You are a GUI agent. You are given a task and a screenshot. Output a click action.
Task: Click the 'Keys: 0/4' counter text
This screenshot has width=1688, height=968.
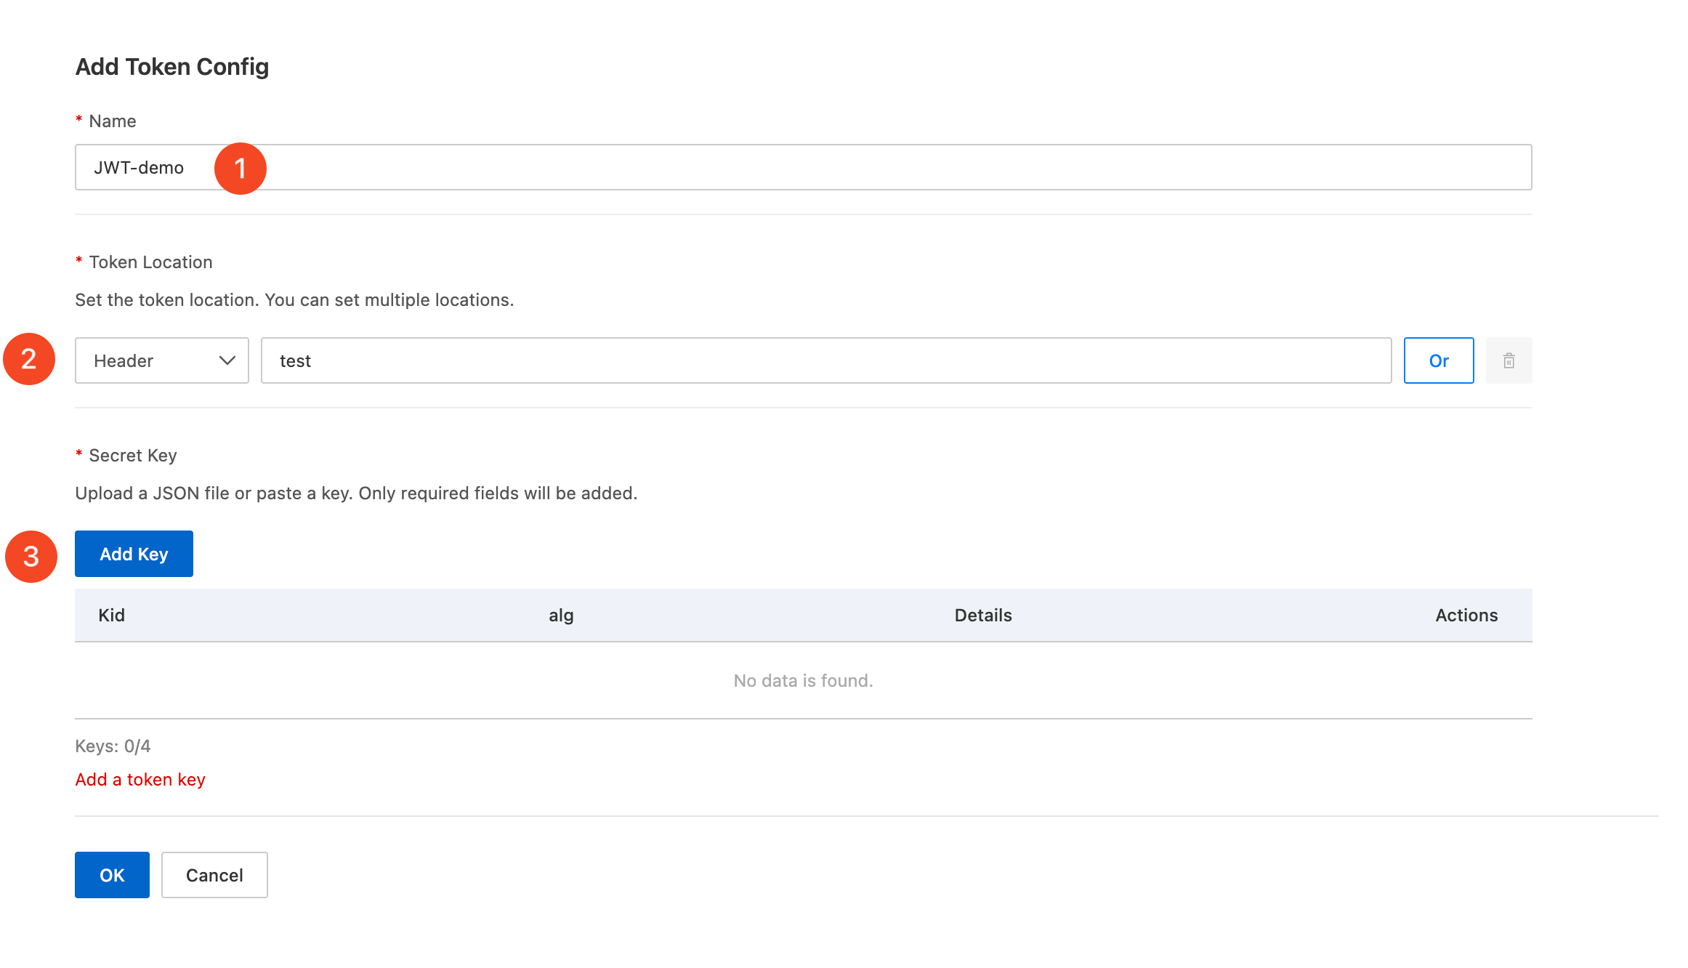point(113,746)
